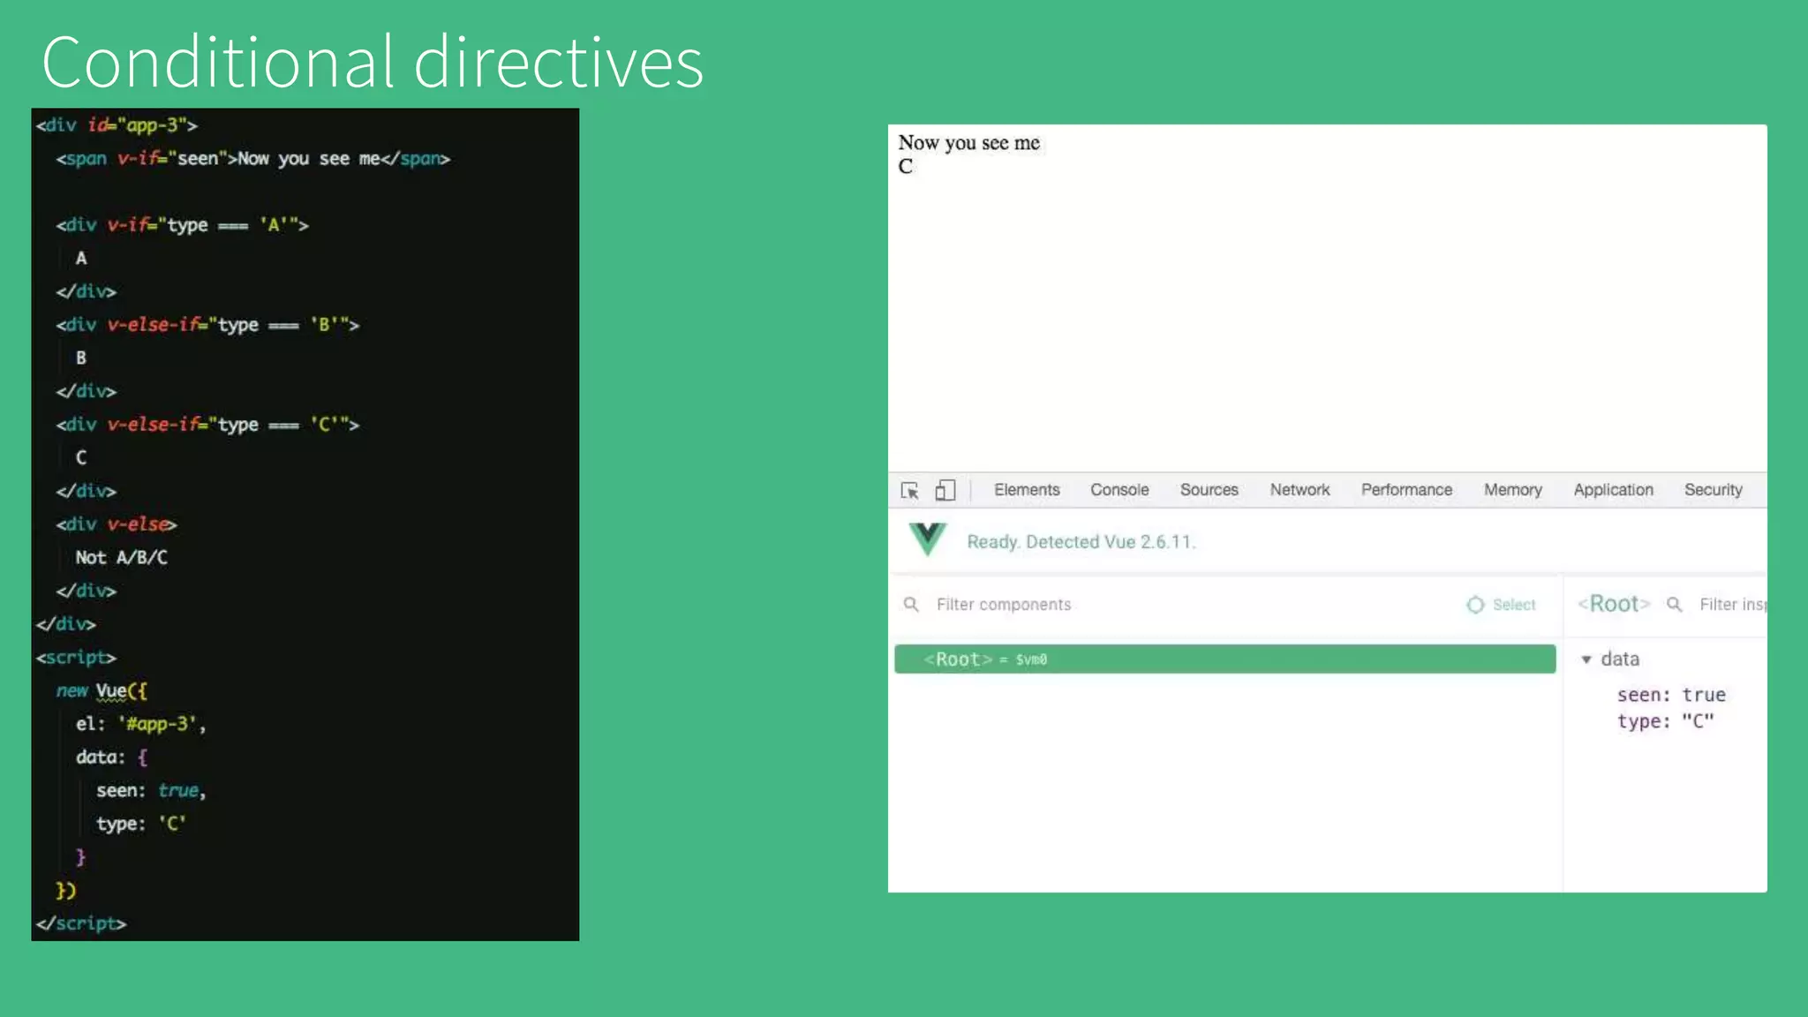Open the Elements tab
The width and height of the screenshot is (1808, 1017).
(x=1027, y=490)
